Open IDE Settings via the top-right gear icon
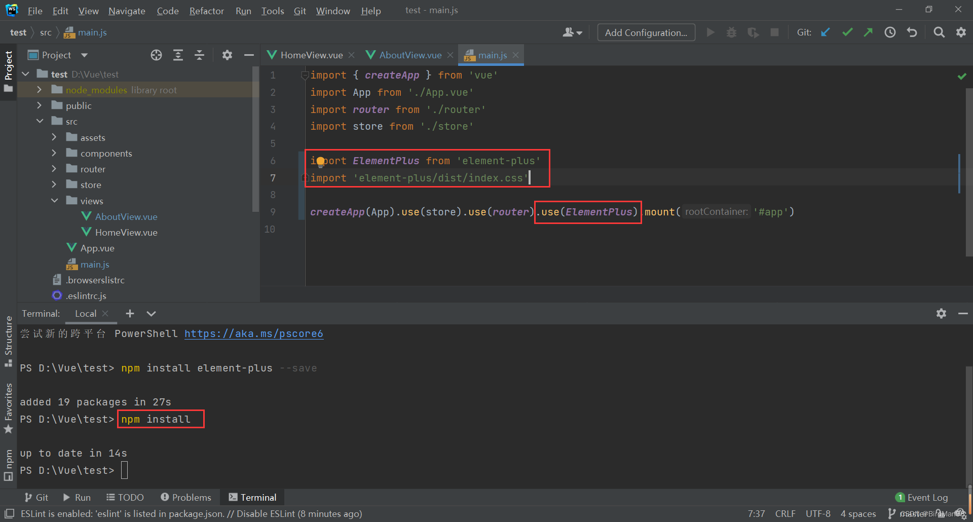This screenshot has width=973, height=522. click(x=961, y=32)
